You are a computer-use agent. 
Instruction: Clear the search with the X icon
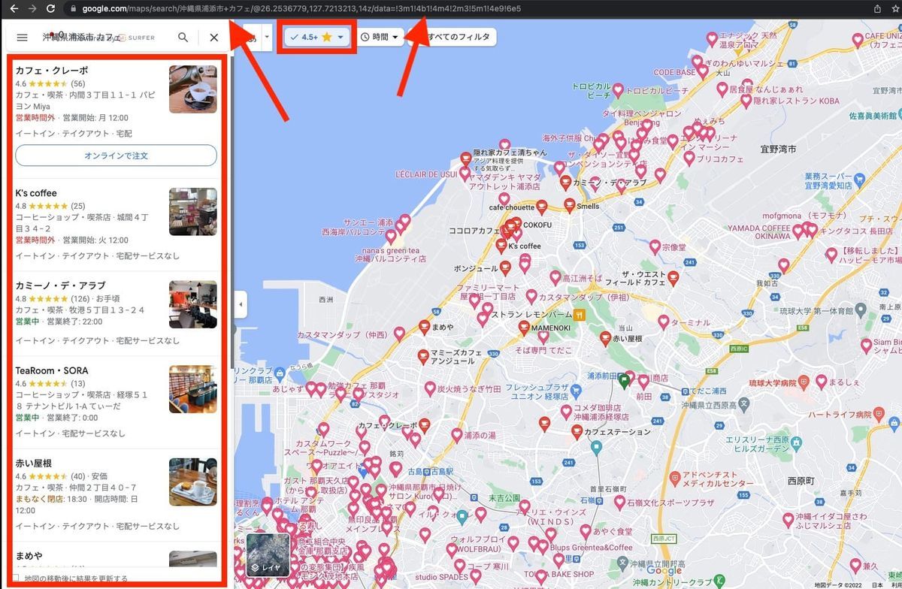(214, 37)
